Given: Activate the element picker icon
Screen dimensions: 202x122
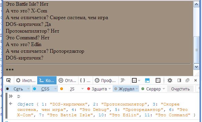Looking at the screenshot, I should tap(9, 80).
